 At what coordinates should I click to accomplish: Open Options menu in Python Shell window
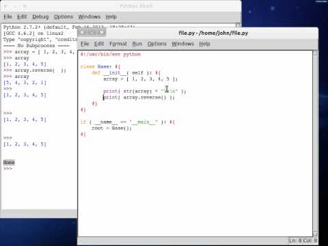coord(64,16)
